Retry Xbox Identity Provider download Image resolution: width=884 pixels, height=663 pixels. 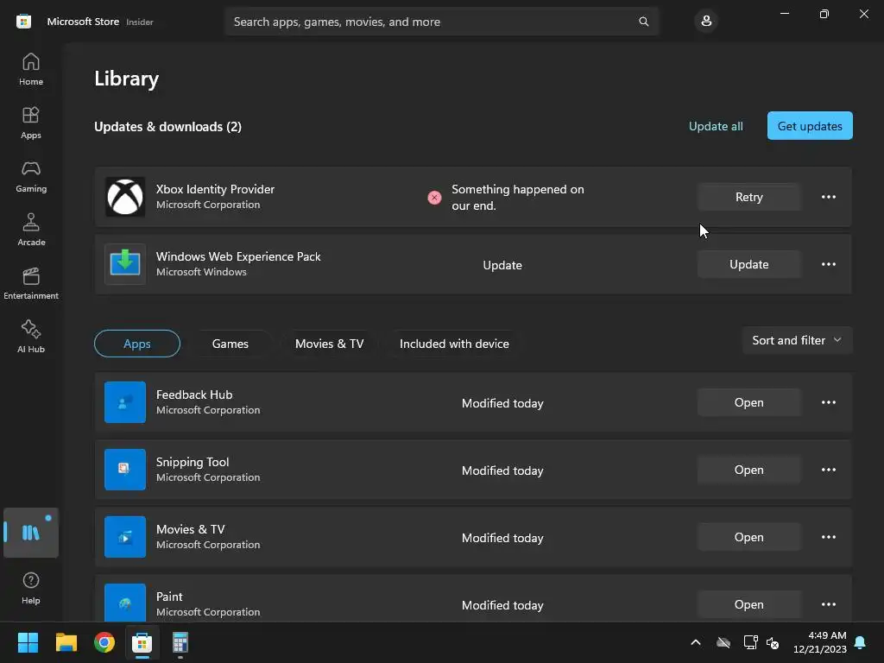click(x=748, y=197)
